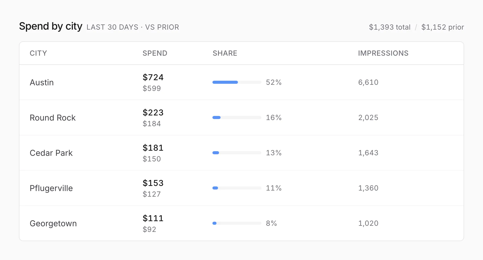This screenshot has height=260, width=483.
Task: Click the SPEND column header
Action: tap(155, 53)
